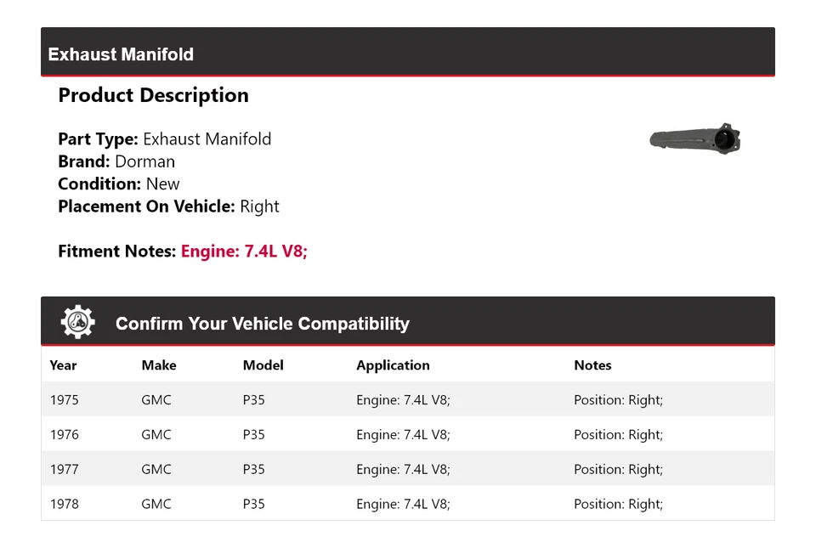816x548 pixels.
Task: Click the Product Description heading
Action: click(x=153, y=95)
